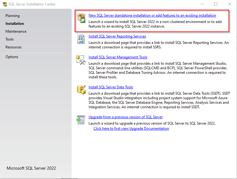Click the Management Tools wrench icon
This screenshot has height=179, width=237.
click(81, 59)
